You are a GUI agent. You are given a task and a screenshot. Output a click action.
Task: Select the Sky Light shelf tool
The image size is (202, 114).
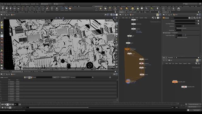(x=138, y=9)
